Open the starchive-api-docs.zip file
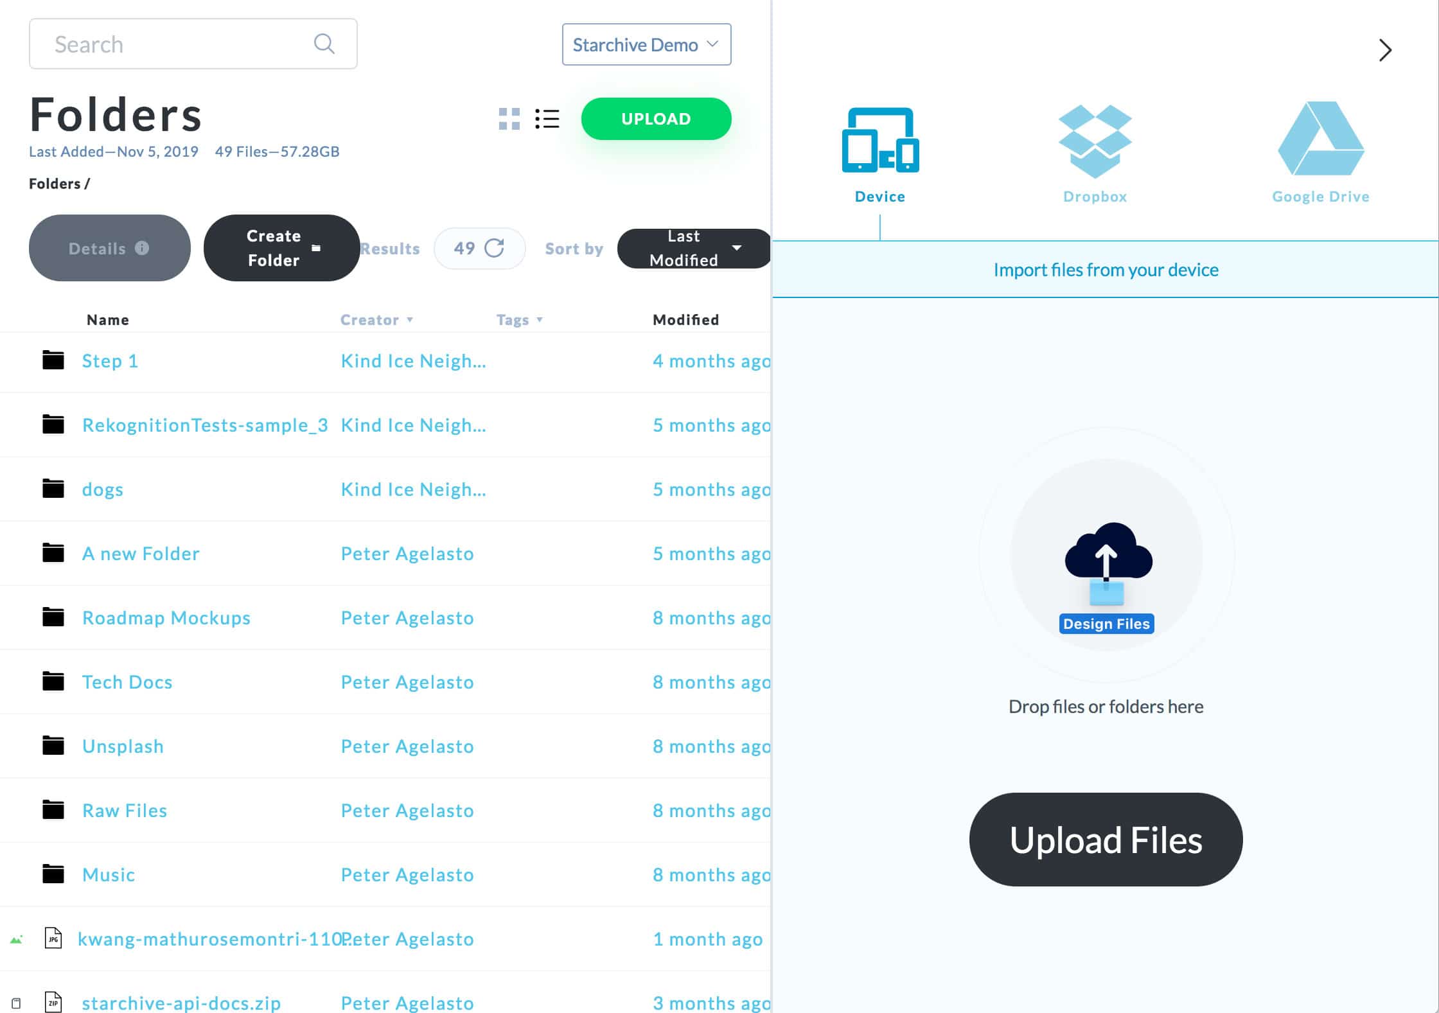This screenshot has height=1013, width=1439. (181, 1003)
